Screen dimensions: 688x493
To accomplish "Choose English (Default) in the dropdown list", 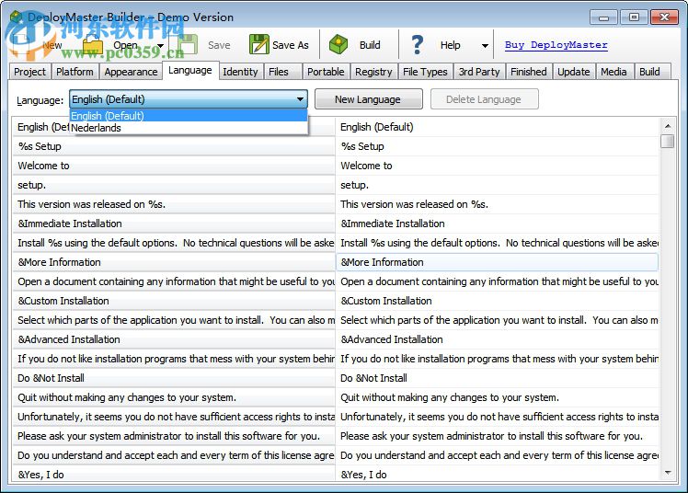I will pyautogui.click(x=189, y=116).
